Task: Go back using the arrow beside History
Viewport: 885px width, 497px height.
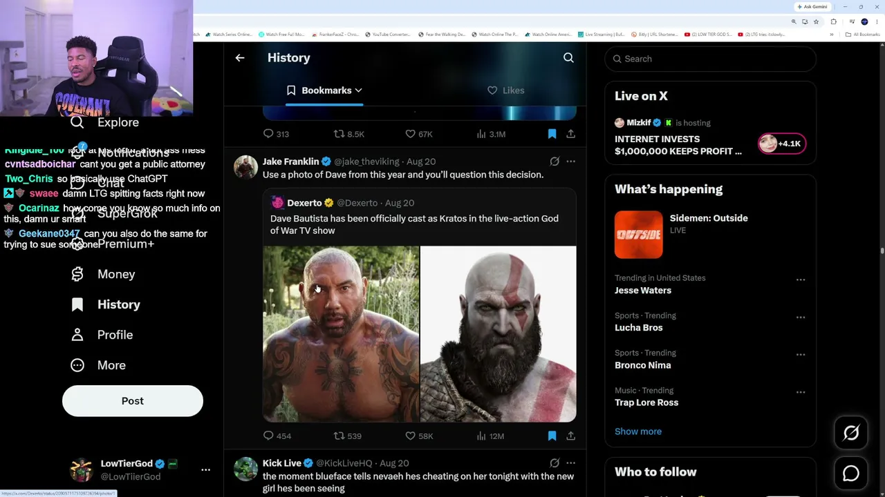Action: (240, 58)
